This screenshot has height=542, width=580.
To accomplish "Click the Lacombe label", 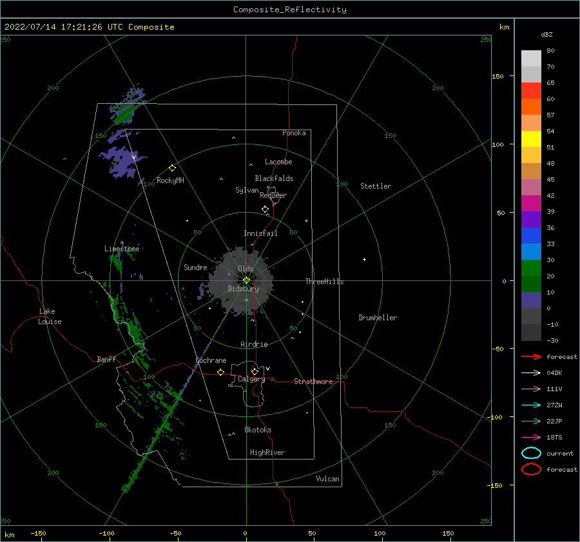I will (278, 162).
